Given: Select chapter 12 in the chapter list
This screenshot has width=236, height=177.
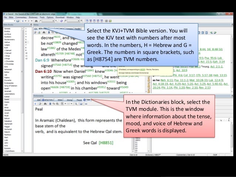Looking at the screenshot, I should click(26, 58).
